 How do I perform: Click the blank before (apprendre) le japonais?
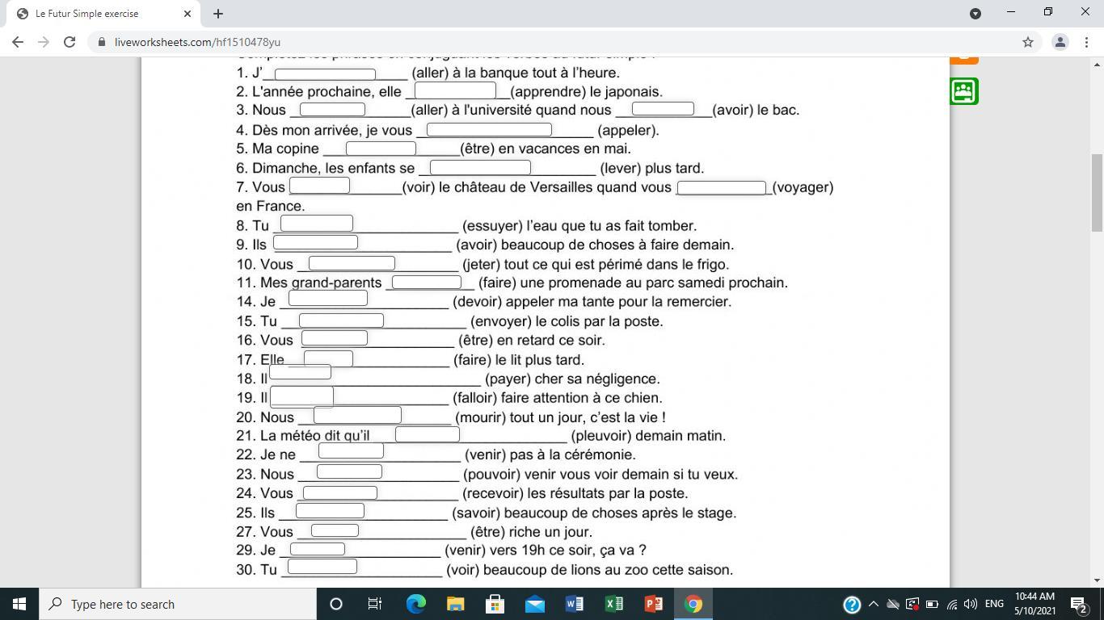(455, 90)
